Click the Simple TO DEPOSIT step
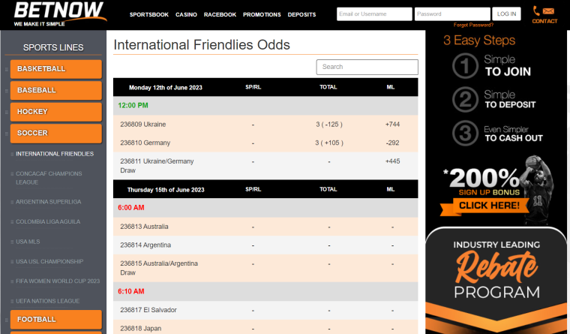 click(510, 100)
